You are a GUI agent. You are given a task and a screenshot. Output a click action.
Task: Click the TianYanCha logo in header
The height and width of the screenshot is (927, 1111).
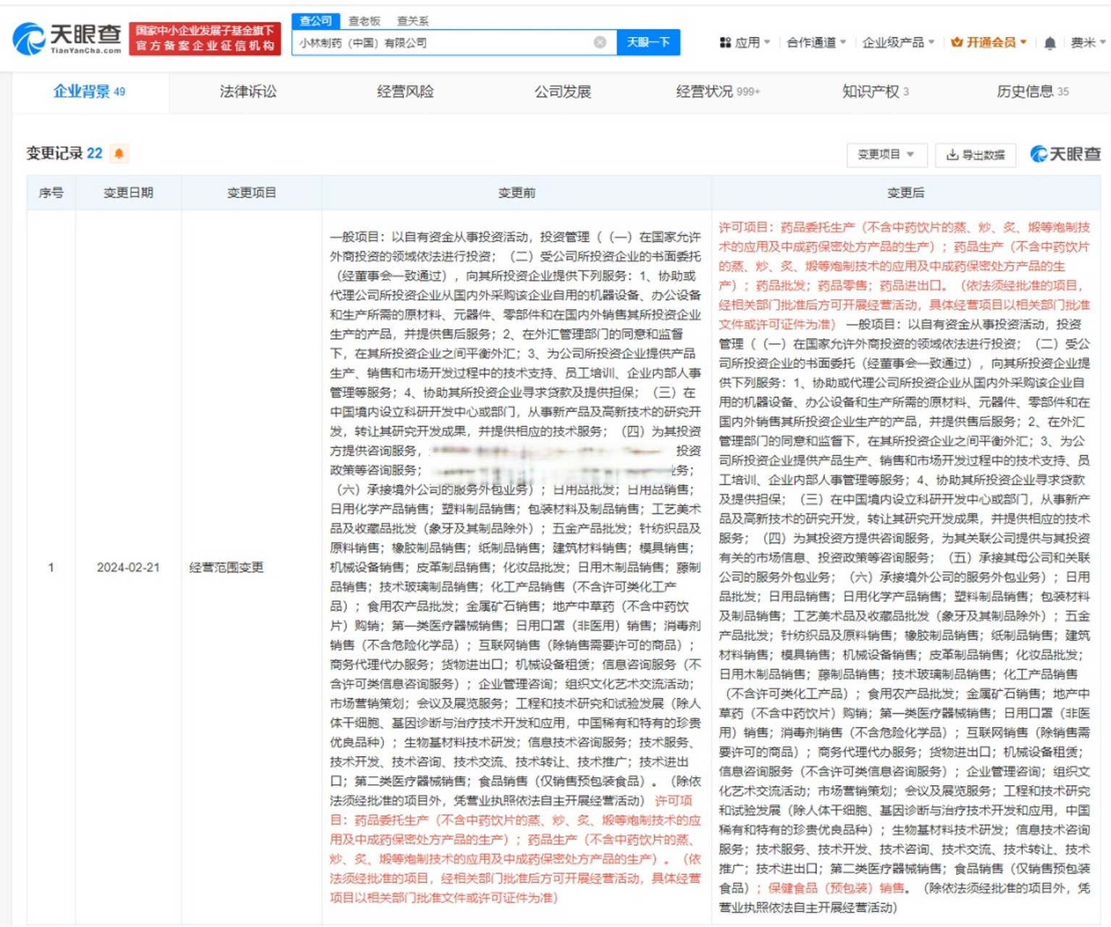67,38
